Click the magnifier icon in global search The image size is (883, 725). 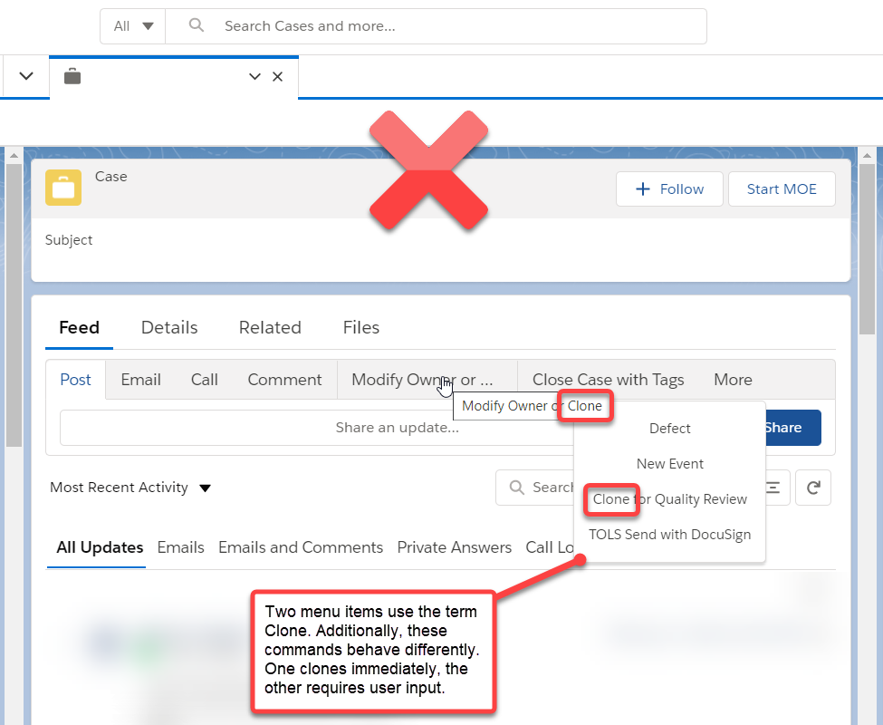pyautogui.click(x=197, y=26)
